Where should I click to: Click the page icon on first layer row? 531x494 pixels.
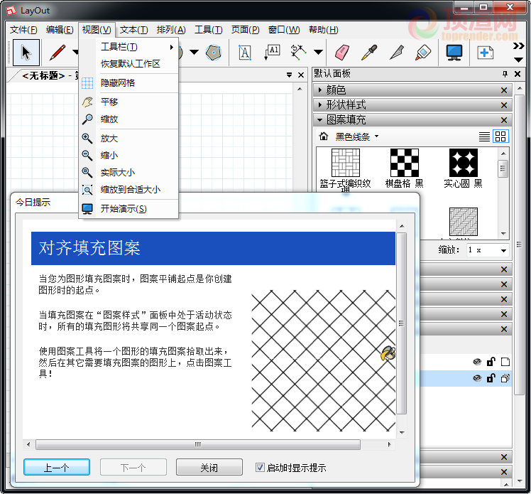[505, 362]
